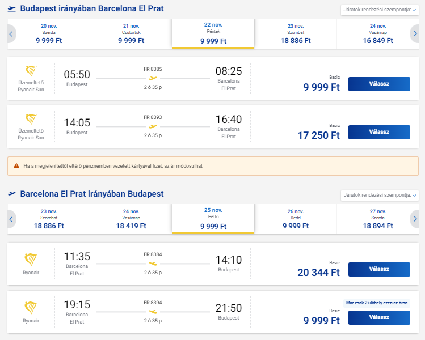Select outbound date 23 nov. Szombat 18 886 Ft
Image resolution: width=425 pixels, height=340 pixels.
[x=296, y=34]
